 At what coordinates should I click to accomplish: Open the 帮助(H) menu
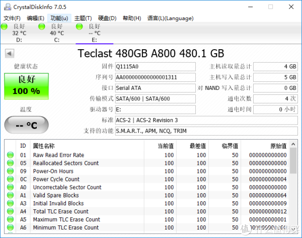coord(132,18)
